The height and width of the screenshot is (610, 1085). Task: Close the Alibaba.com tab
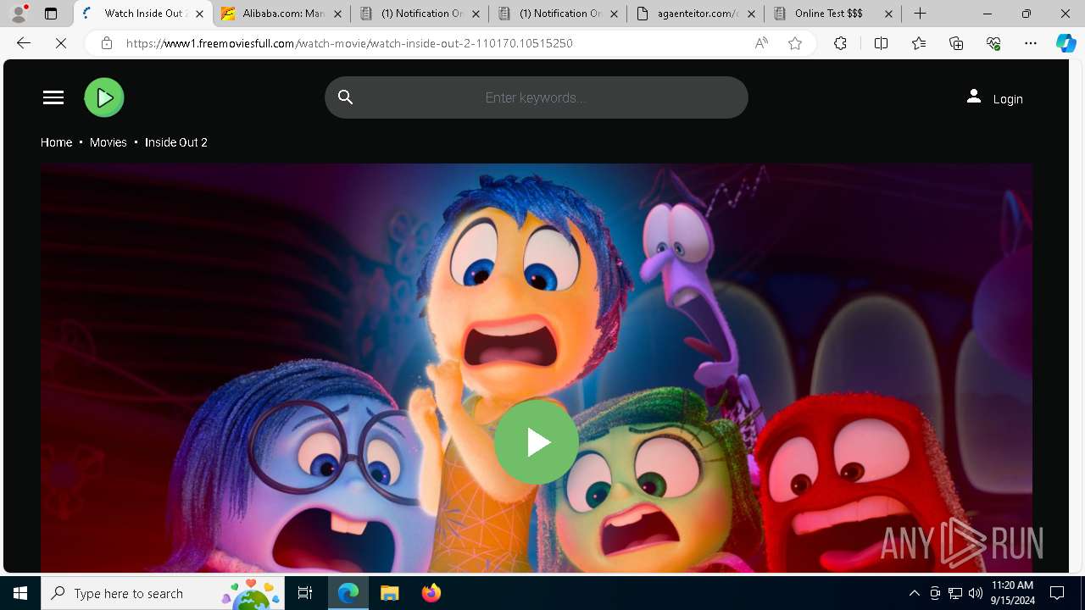(337, 14)
